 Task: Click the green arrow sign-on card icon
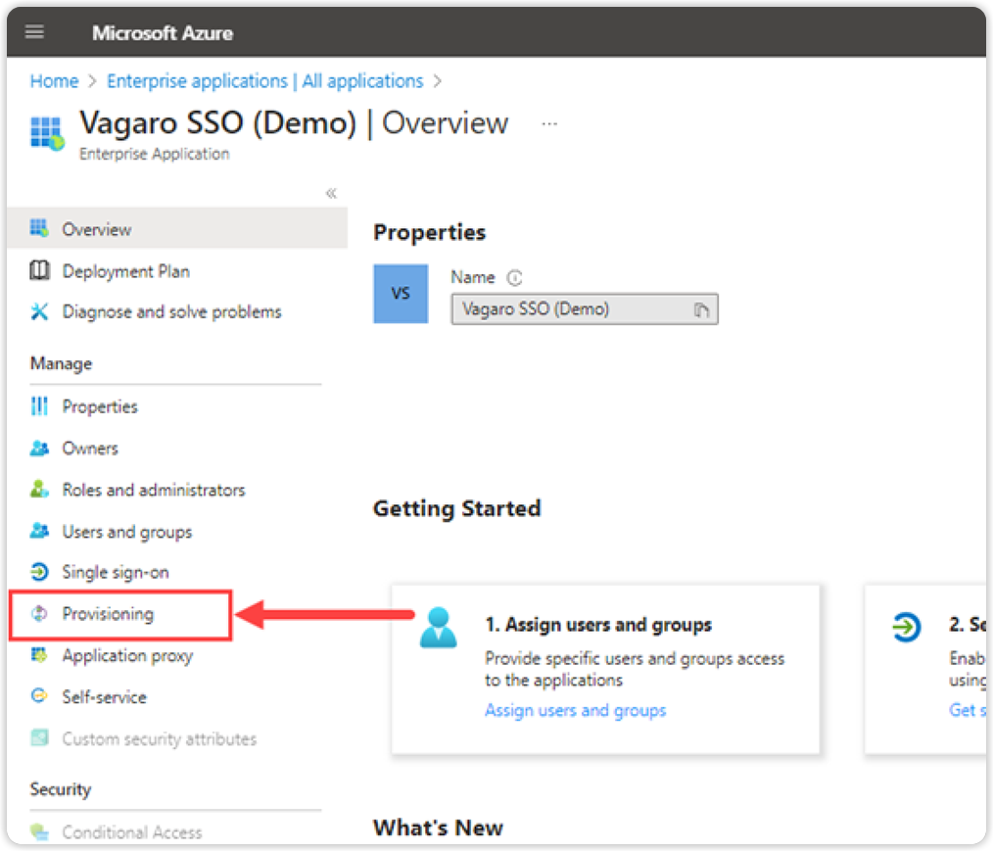tap(907, 627)
